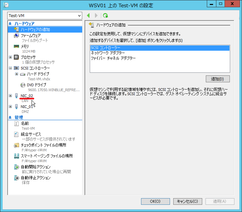Click the 自動開始アクション play icon
This screenshot has height=212, width=242.
(x=16, y=167)
